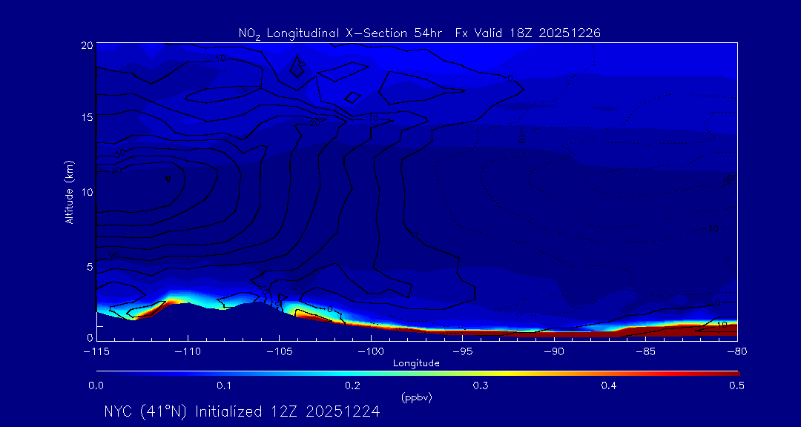Pick the '0.0' color scale label
The image size is (801, 427).
point(96,386)
